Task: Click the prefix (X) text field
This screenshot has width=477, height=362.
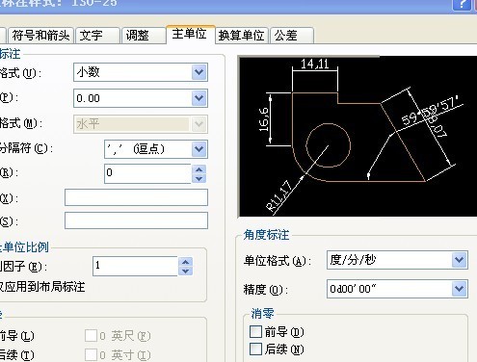Action: [136, 197]
